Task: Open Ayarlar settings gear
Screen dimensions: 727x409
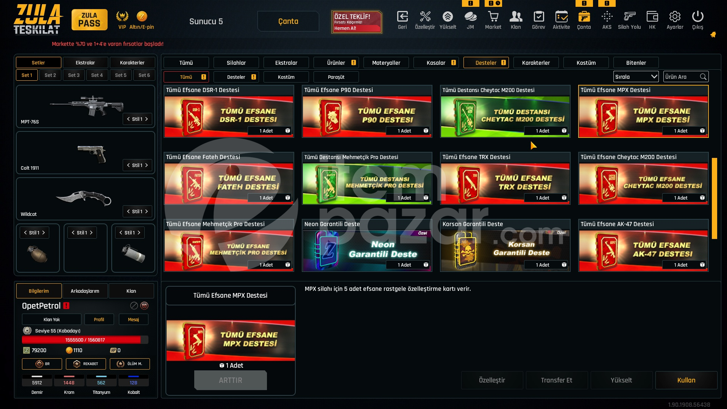Action: (675, 17)
